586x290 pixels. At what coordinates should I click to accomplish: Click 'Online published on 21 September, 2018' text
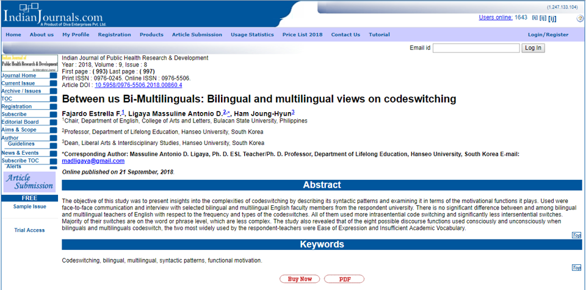118,172
